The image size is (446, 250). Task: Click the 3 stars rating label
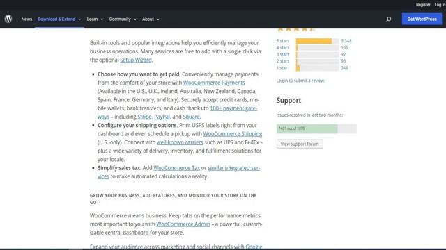coord(282,54)
